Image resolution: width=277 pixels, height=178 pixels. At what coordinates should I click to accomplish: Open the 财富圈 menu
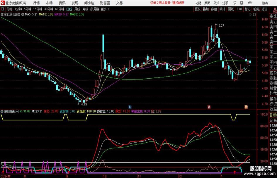pos(105,3)
